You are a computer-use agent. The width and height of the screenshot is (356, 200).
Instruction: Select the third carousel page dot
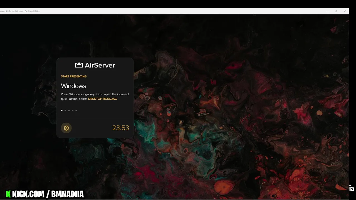click(x=69, y=111)
